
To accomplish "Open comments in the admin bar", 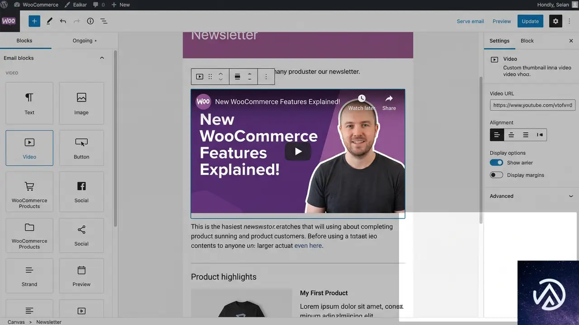I will pos(99,5).
